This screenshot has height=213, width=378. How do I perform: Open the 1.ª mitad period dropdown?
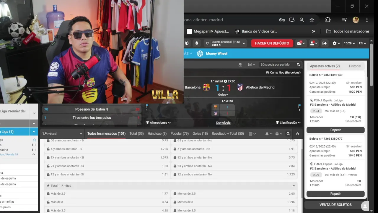coord(62,134)
